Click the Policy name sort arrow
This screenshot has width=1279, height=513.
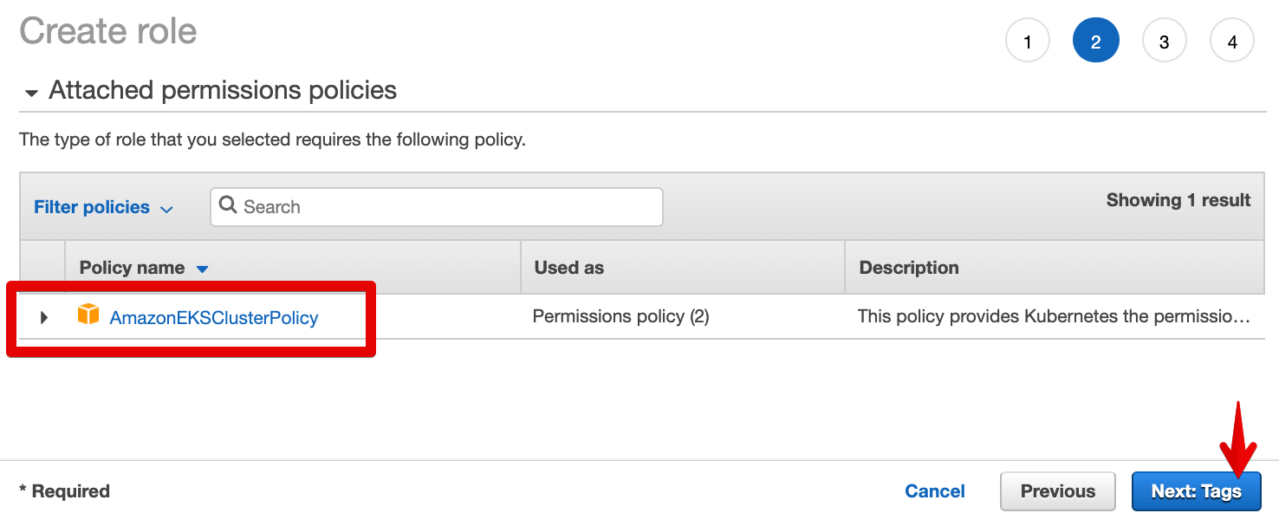coord(202,269)
